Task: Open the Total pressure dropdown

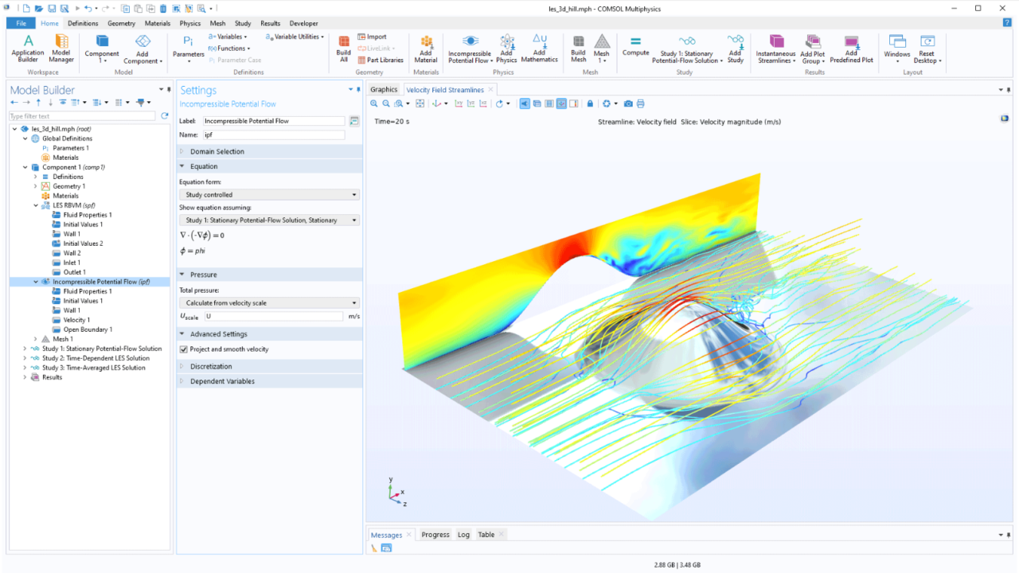Action: [x=269, y=302]
